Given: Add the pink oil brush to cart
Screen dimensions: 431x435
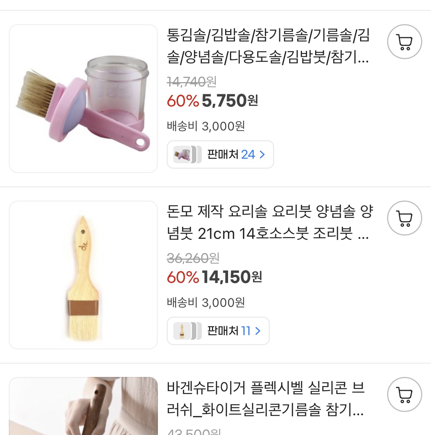Looking at the screenshot, I should tap(404, 42).
